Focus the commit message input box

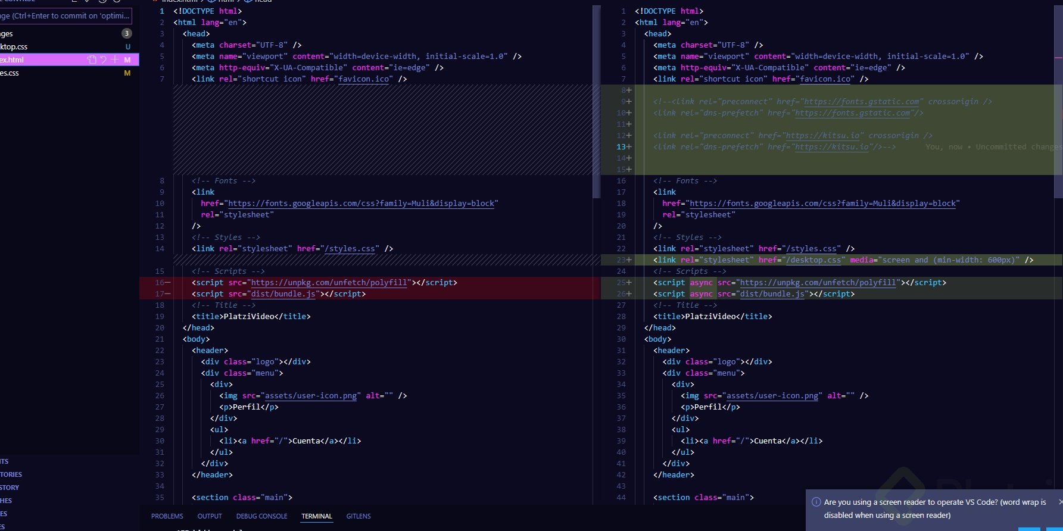(x=66, y=16)
